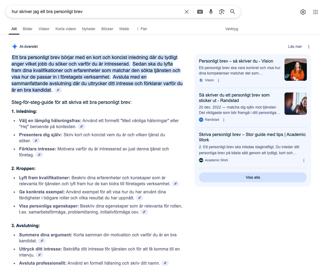Start voice search with the microphone icon
This screenshot has height=269, width=321.
tap(211, 12)
